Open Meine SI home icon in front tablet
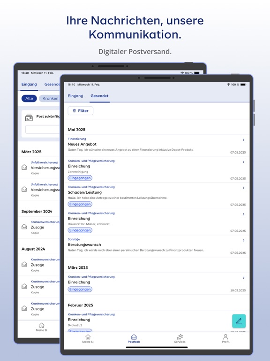 (88, 337)
